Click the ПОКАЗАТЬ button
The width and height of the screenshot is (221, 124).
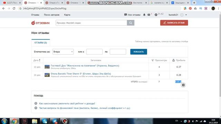(138, 52)
